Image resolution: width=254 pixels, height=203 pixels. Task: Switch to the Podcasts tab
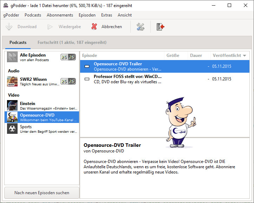pos(18,42)
